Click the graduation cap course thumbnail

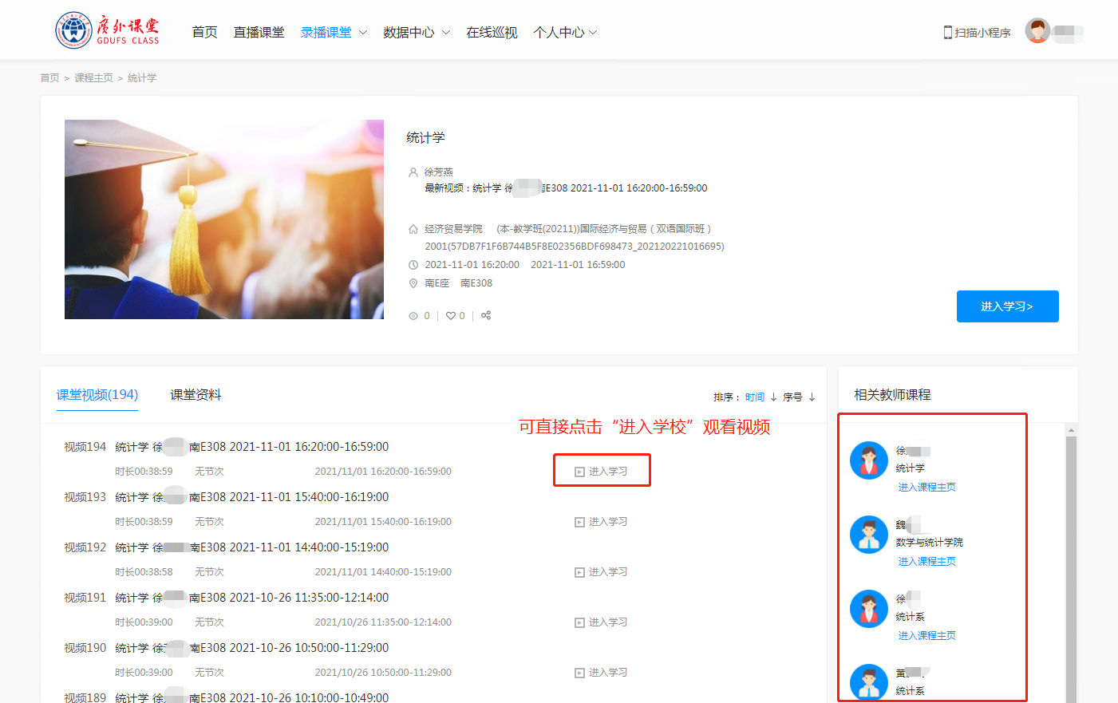pos(224,219)
